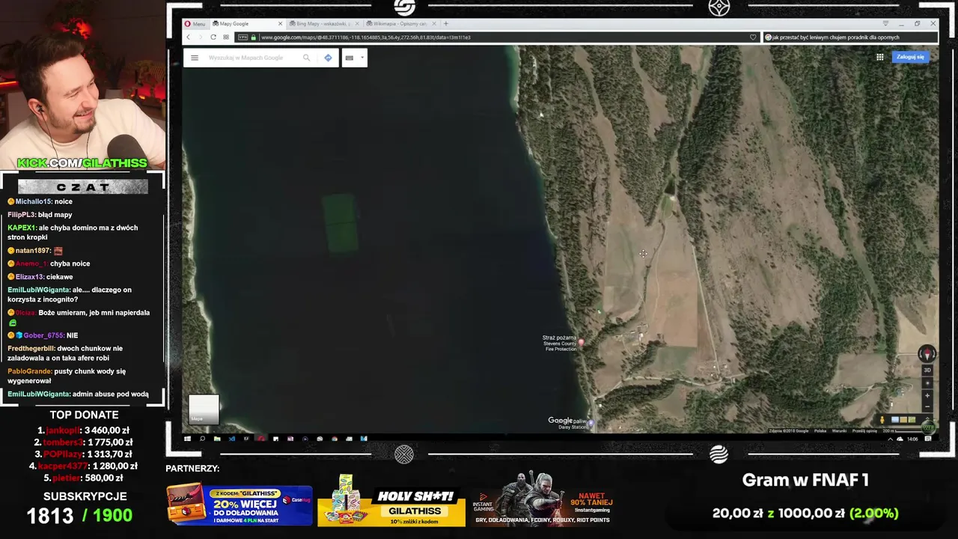Click FilipPL3's message 'błąd mapy'
Viewport: 958px width, 539px height.
40,215
